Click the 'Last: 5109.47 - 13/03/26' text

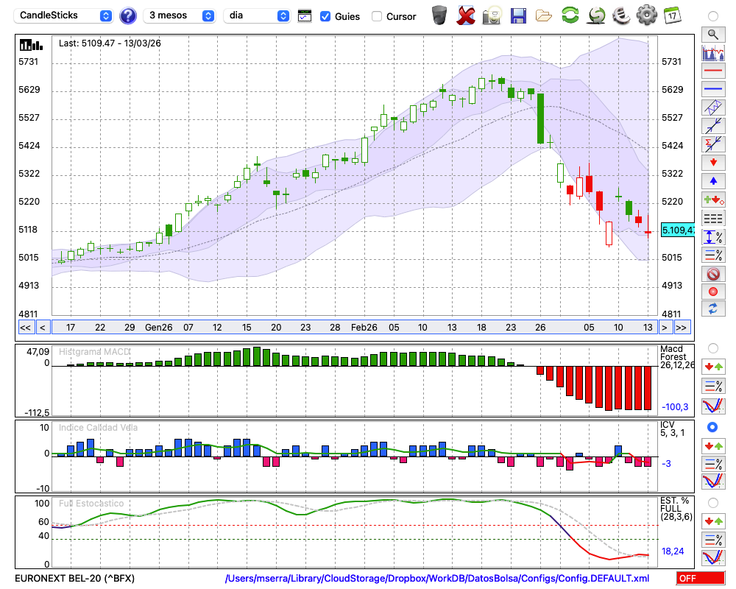pos(110,43)
